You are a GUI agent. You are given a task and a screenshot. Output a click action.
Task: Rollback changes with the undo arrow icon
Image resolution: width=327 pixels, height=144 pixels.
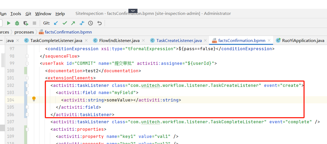[100, 23]
